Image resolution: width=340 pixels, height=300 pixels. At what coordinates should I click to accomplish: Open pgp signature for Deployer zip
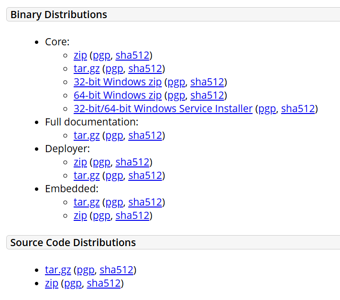click(x=101, y=162)
